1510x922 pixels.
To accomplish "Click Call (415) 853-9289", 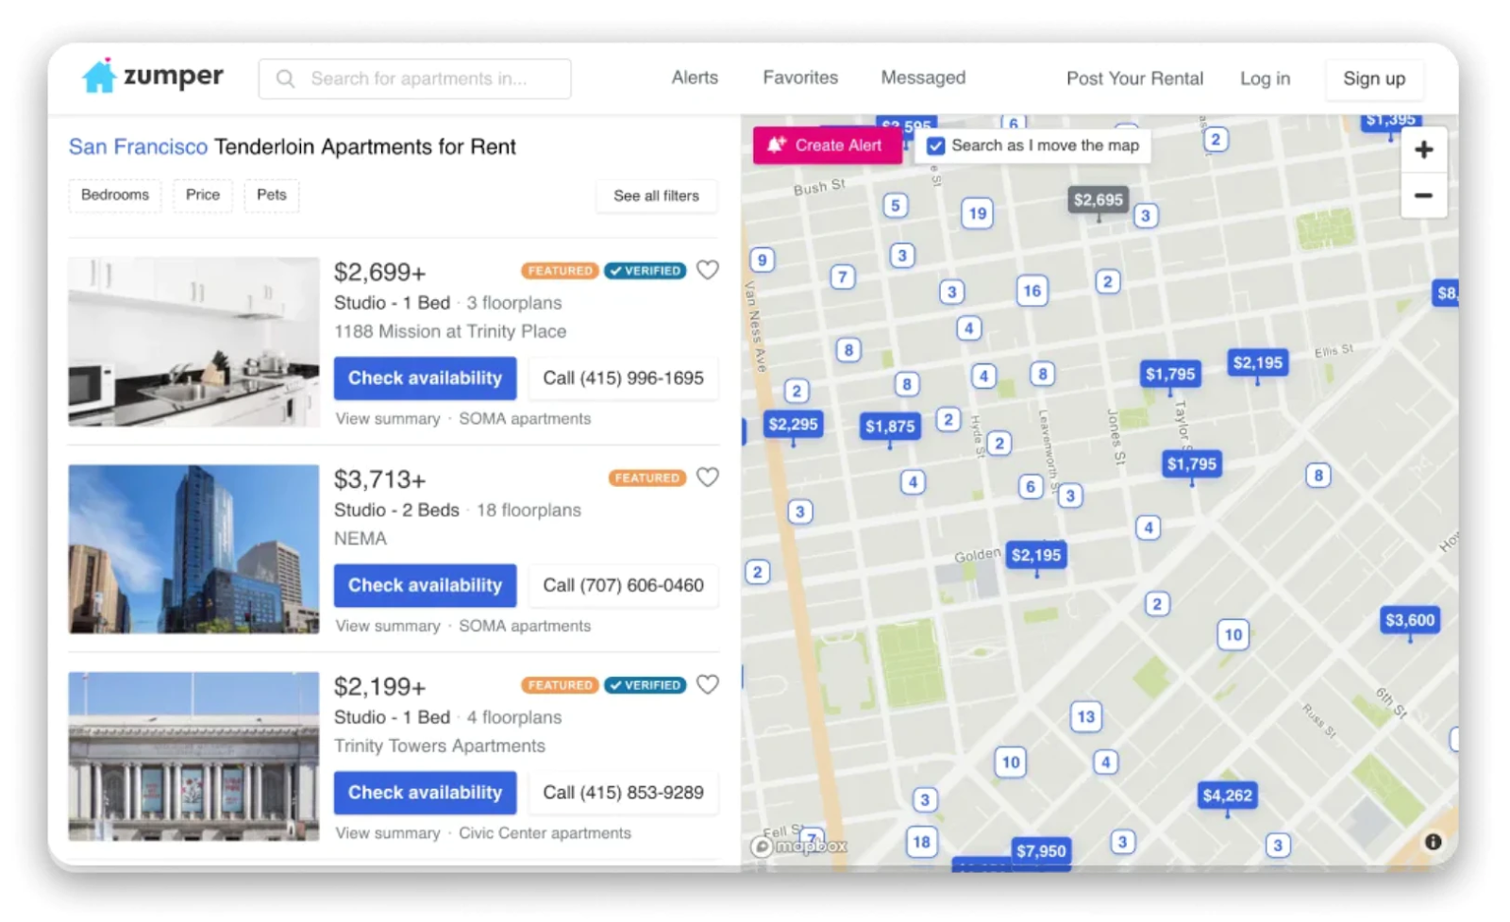I will click(623, 793).
